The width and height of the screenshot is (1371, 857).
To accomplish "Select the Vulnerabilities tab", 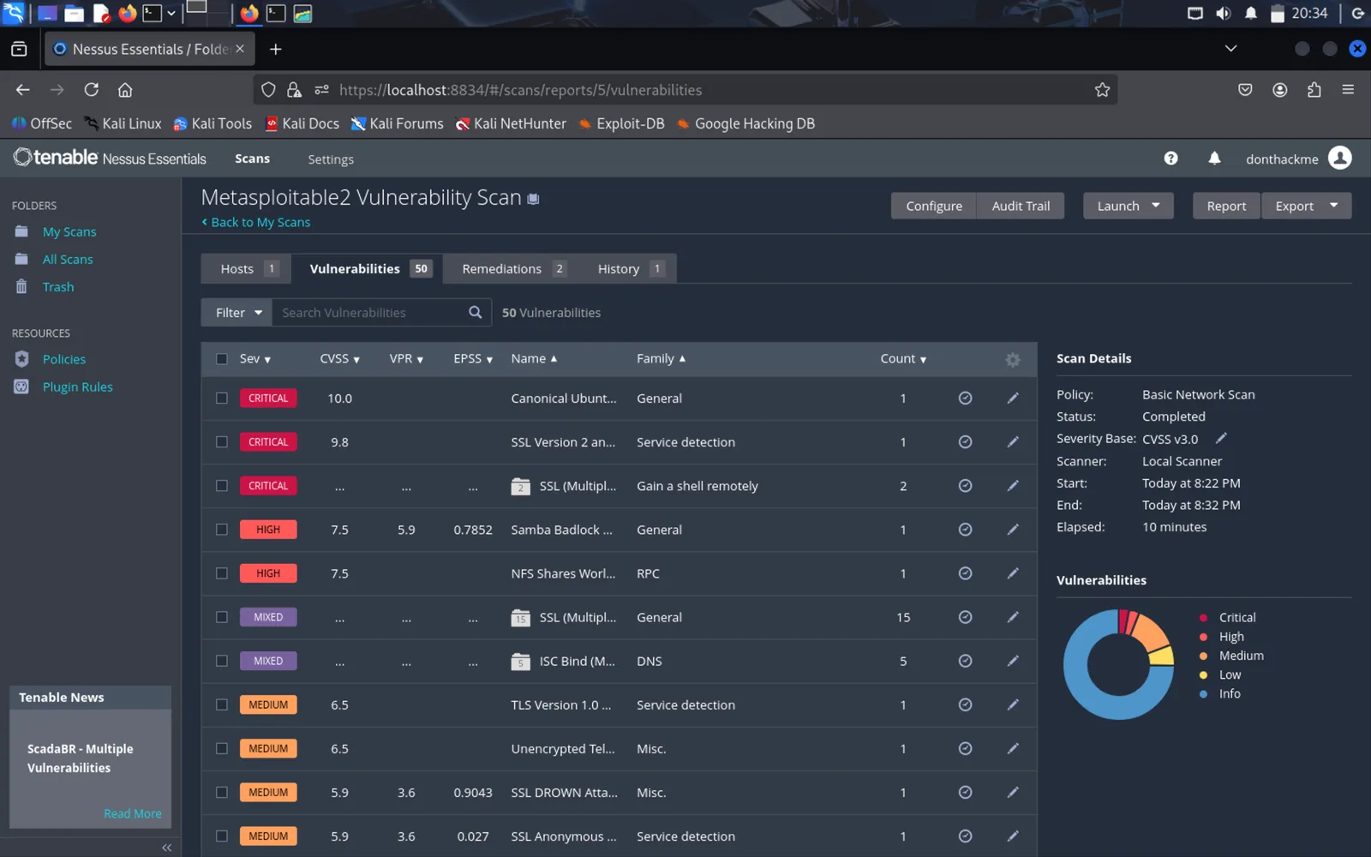I will point(367,268).
